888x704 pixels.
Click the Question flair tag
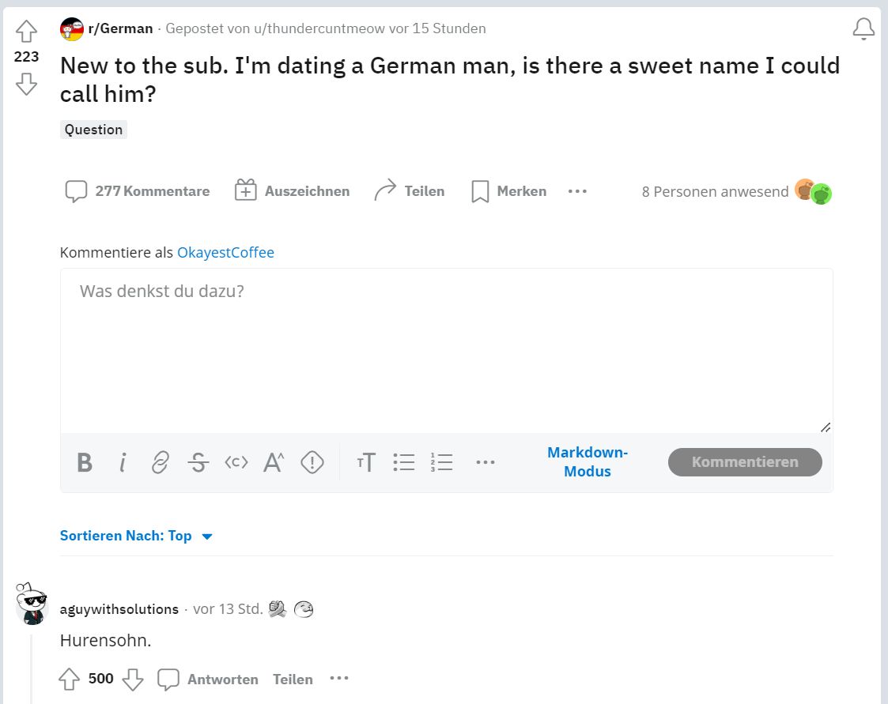pyautogui.click(x=93, y=130)
